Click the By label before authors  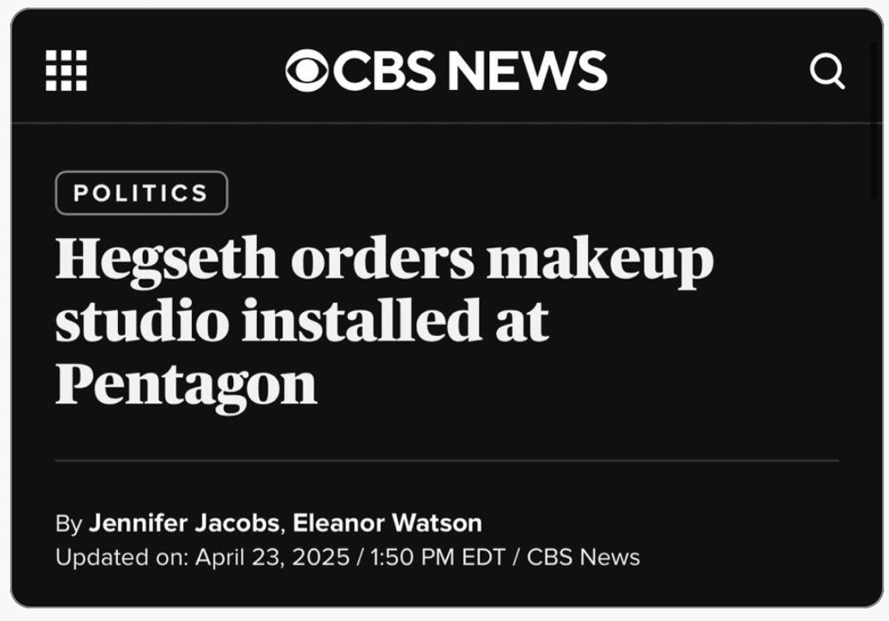[x=69, y=523]
